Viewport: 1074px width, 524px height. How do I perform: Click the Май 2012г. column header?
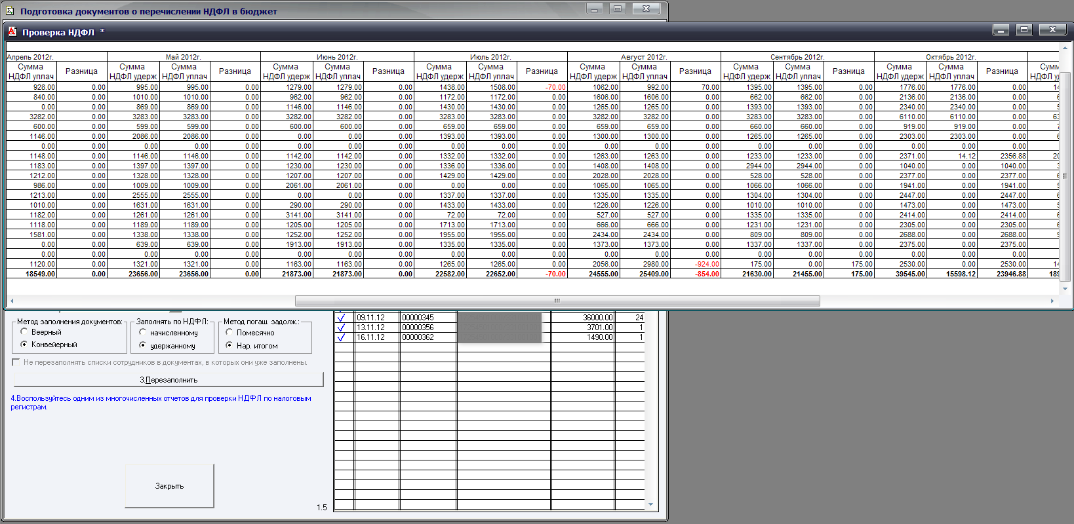pos(184,57)
